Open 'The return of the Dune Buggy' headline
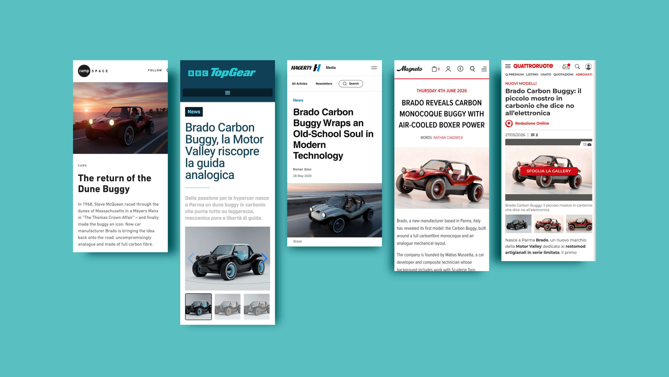This screenshot has width=669, height=377. coord(115,183)
